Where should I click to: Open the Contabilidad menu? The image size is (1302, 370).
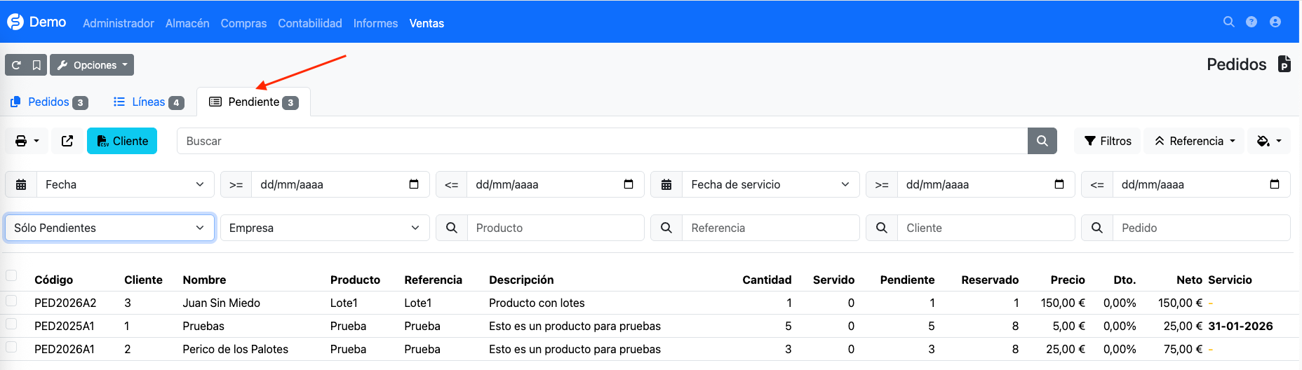click(309, 23)
